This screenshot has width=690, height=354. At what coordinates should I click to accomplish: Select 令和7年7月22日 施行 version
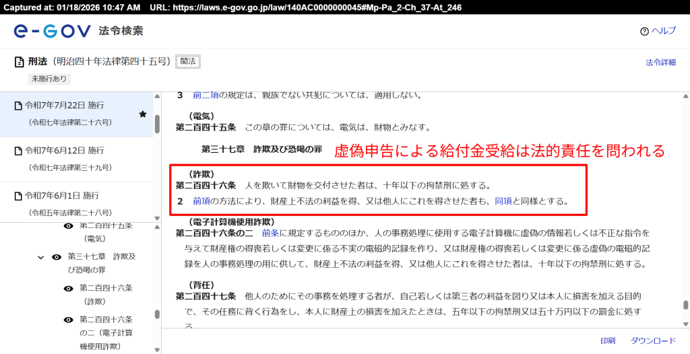coord(77,114)
